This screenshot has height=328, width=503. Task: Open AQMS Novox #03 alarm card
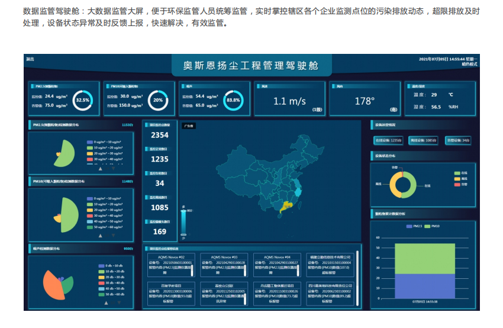click(224, 265)
